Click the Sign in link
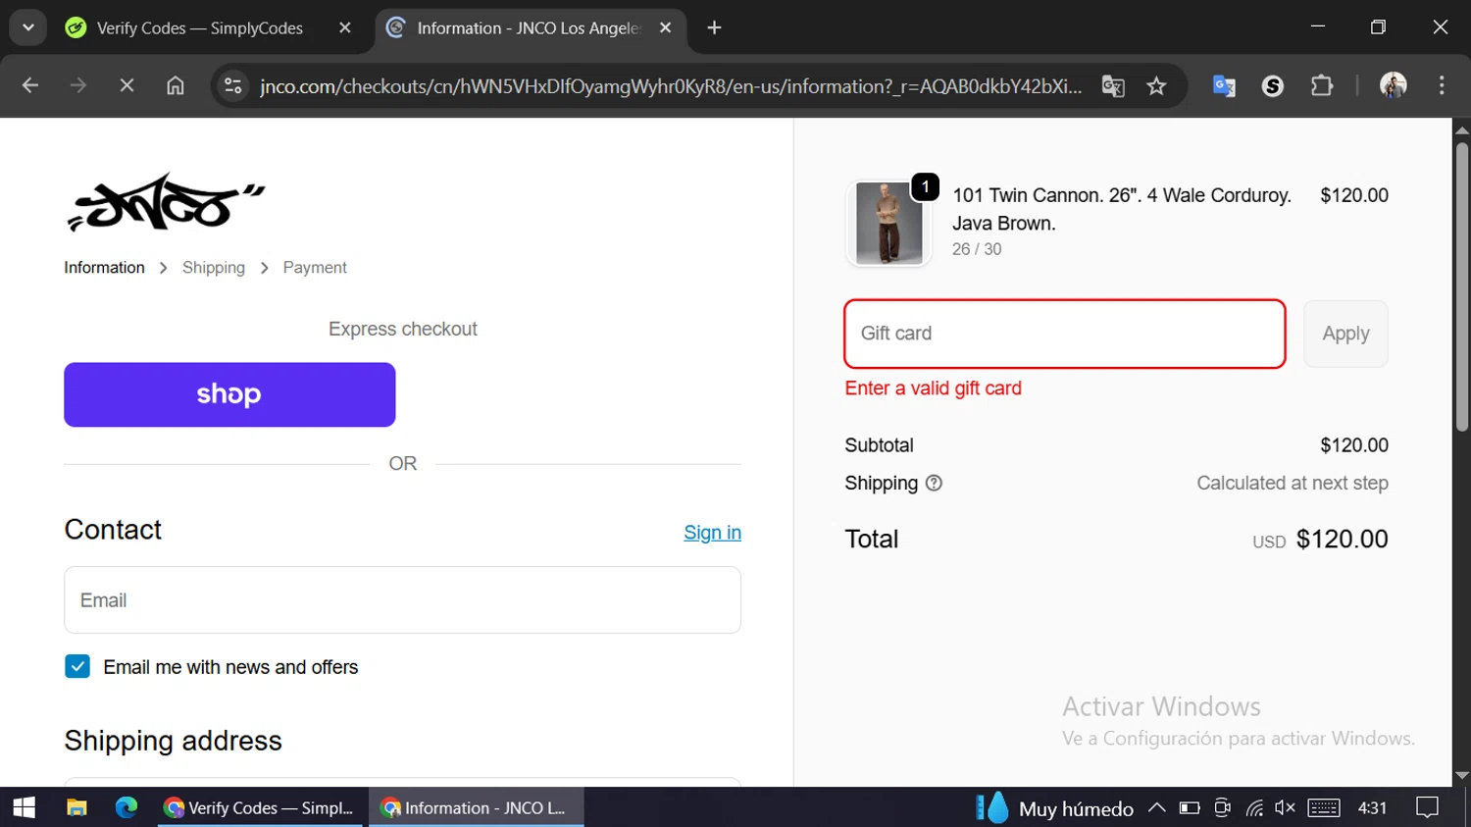1471x827 pixels. (712, 533)
